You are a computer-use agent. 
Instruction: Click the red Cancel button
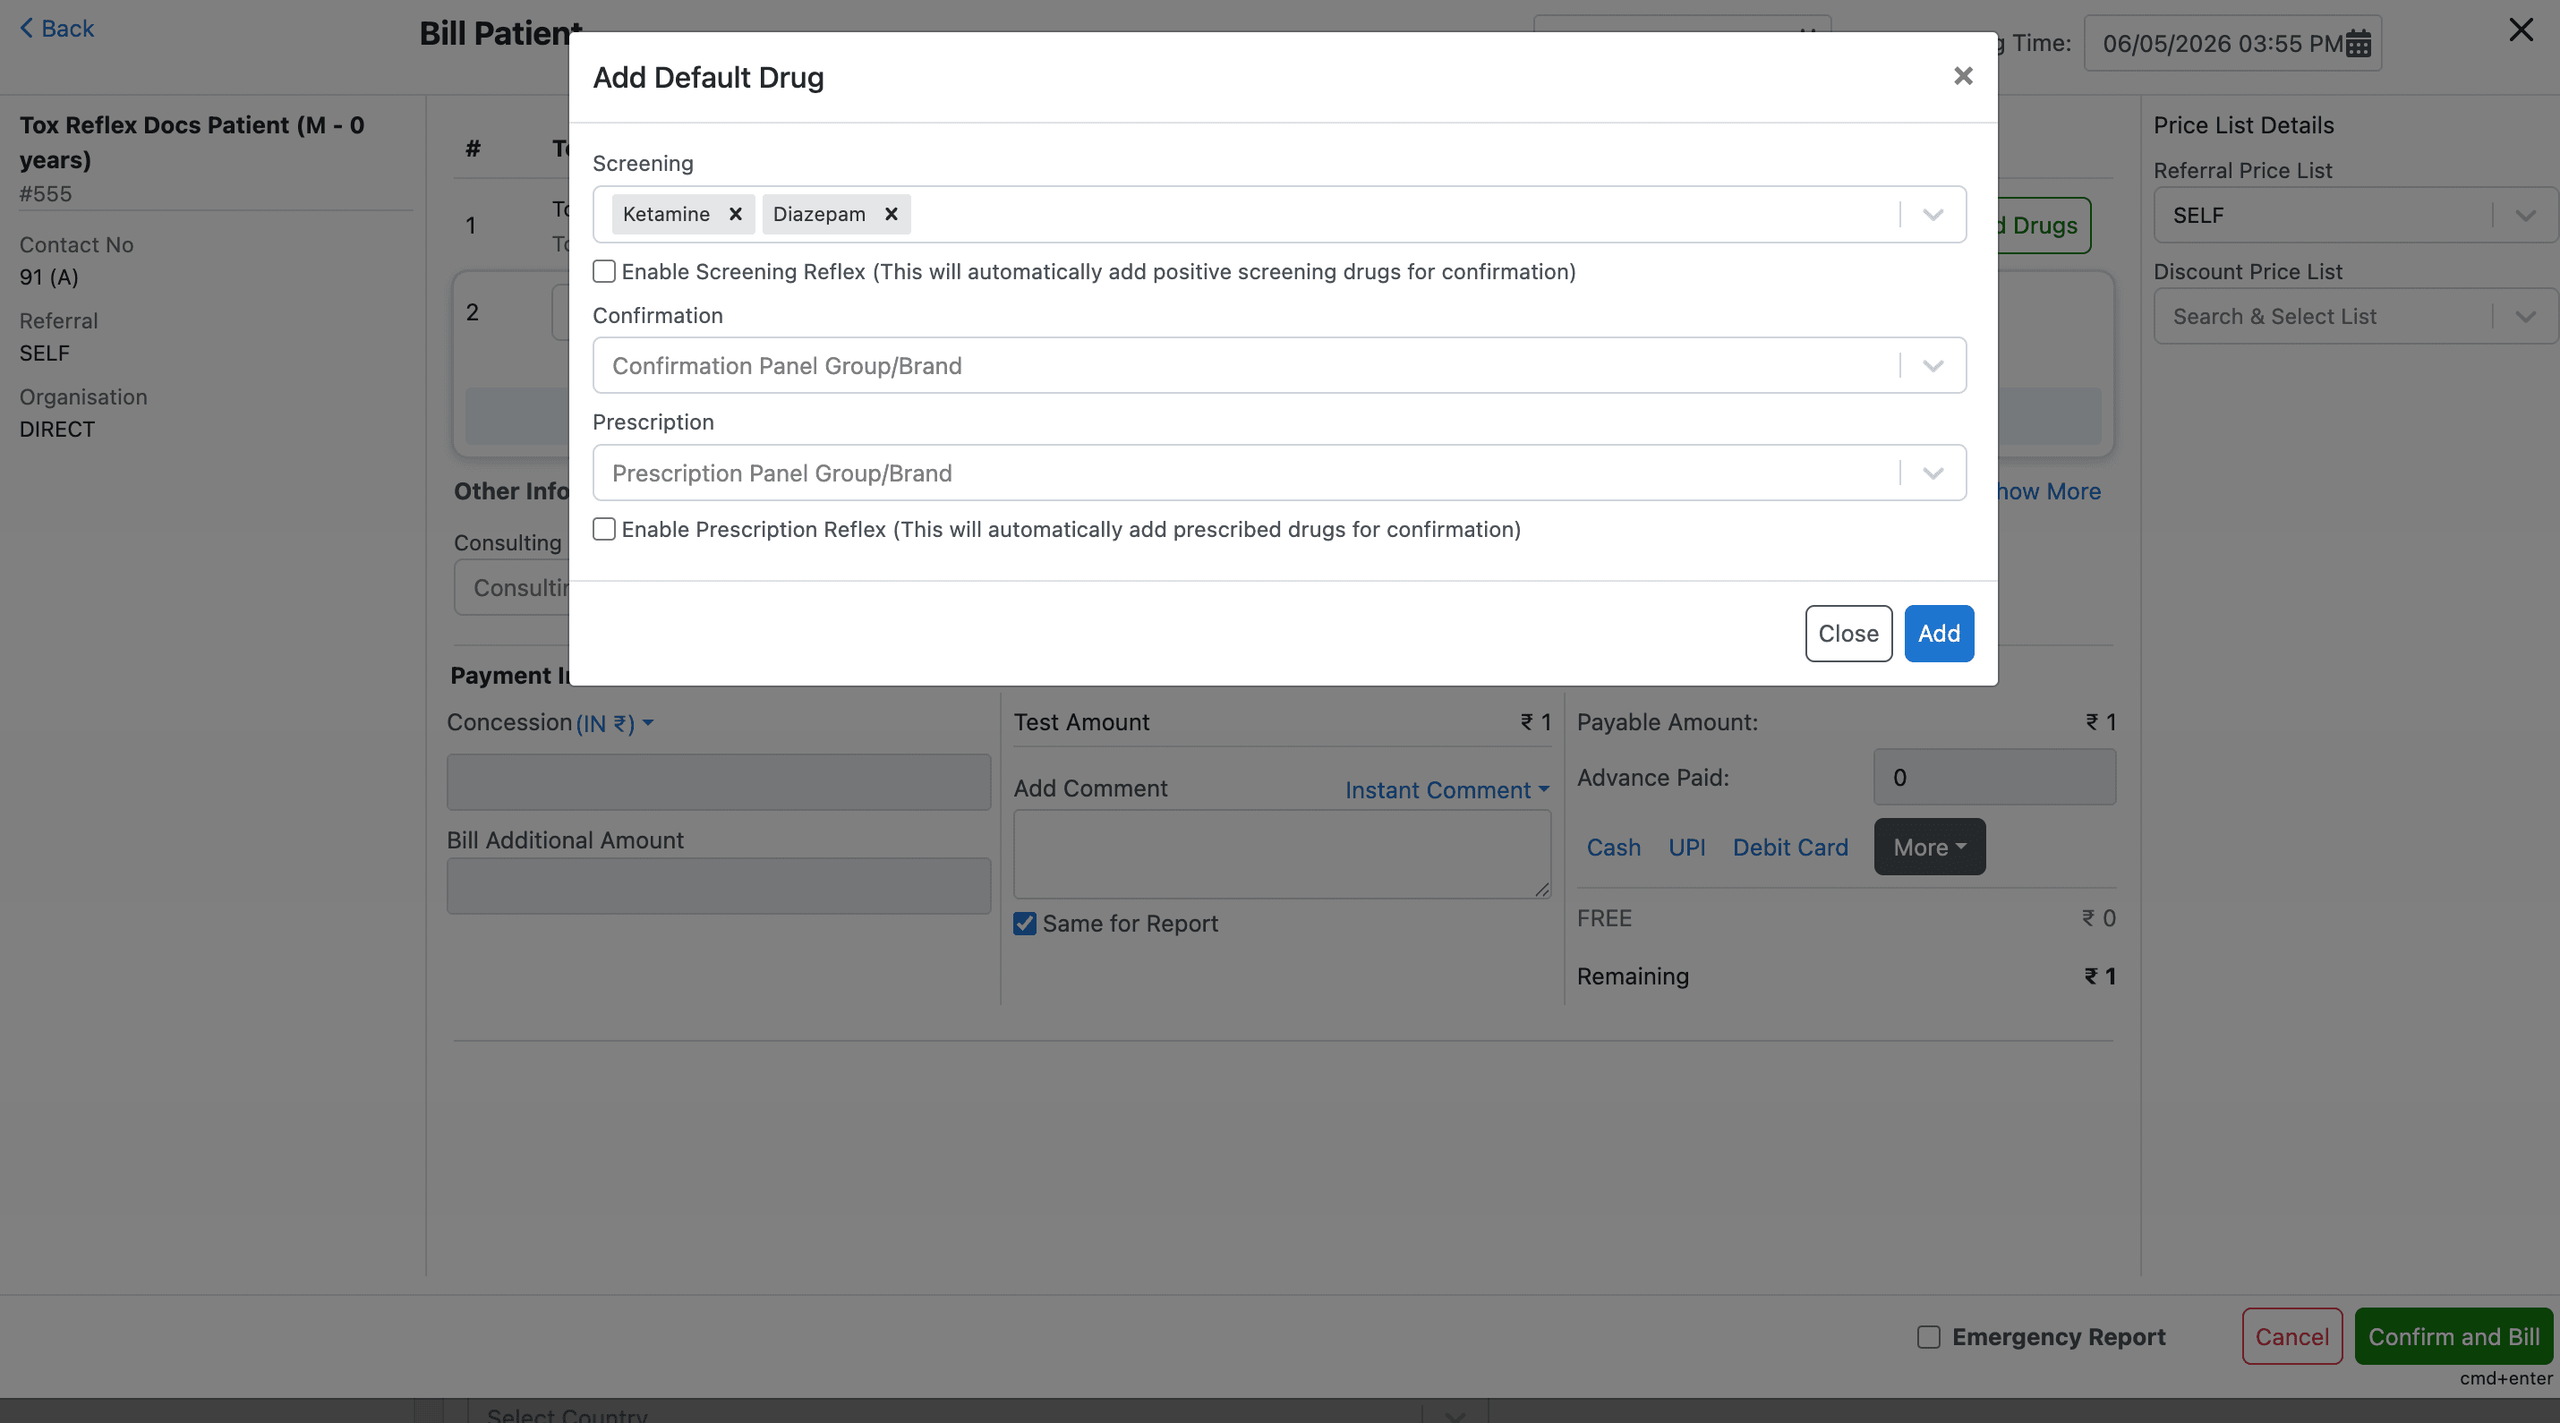point(2291,1336)
